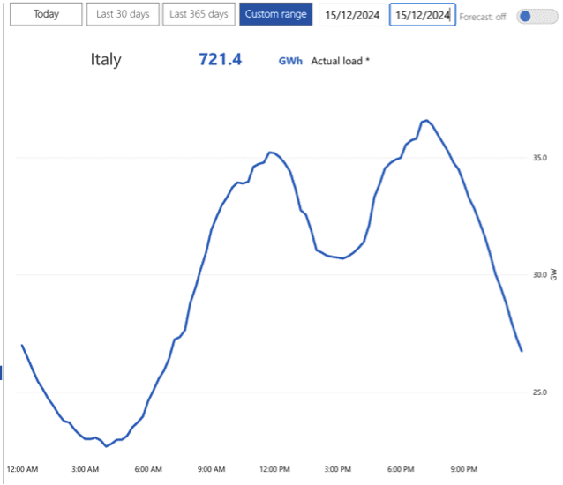Edit the start date 15/12/2024 field
This screenshot has width=563, height=485.
352,15
